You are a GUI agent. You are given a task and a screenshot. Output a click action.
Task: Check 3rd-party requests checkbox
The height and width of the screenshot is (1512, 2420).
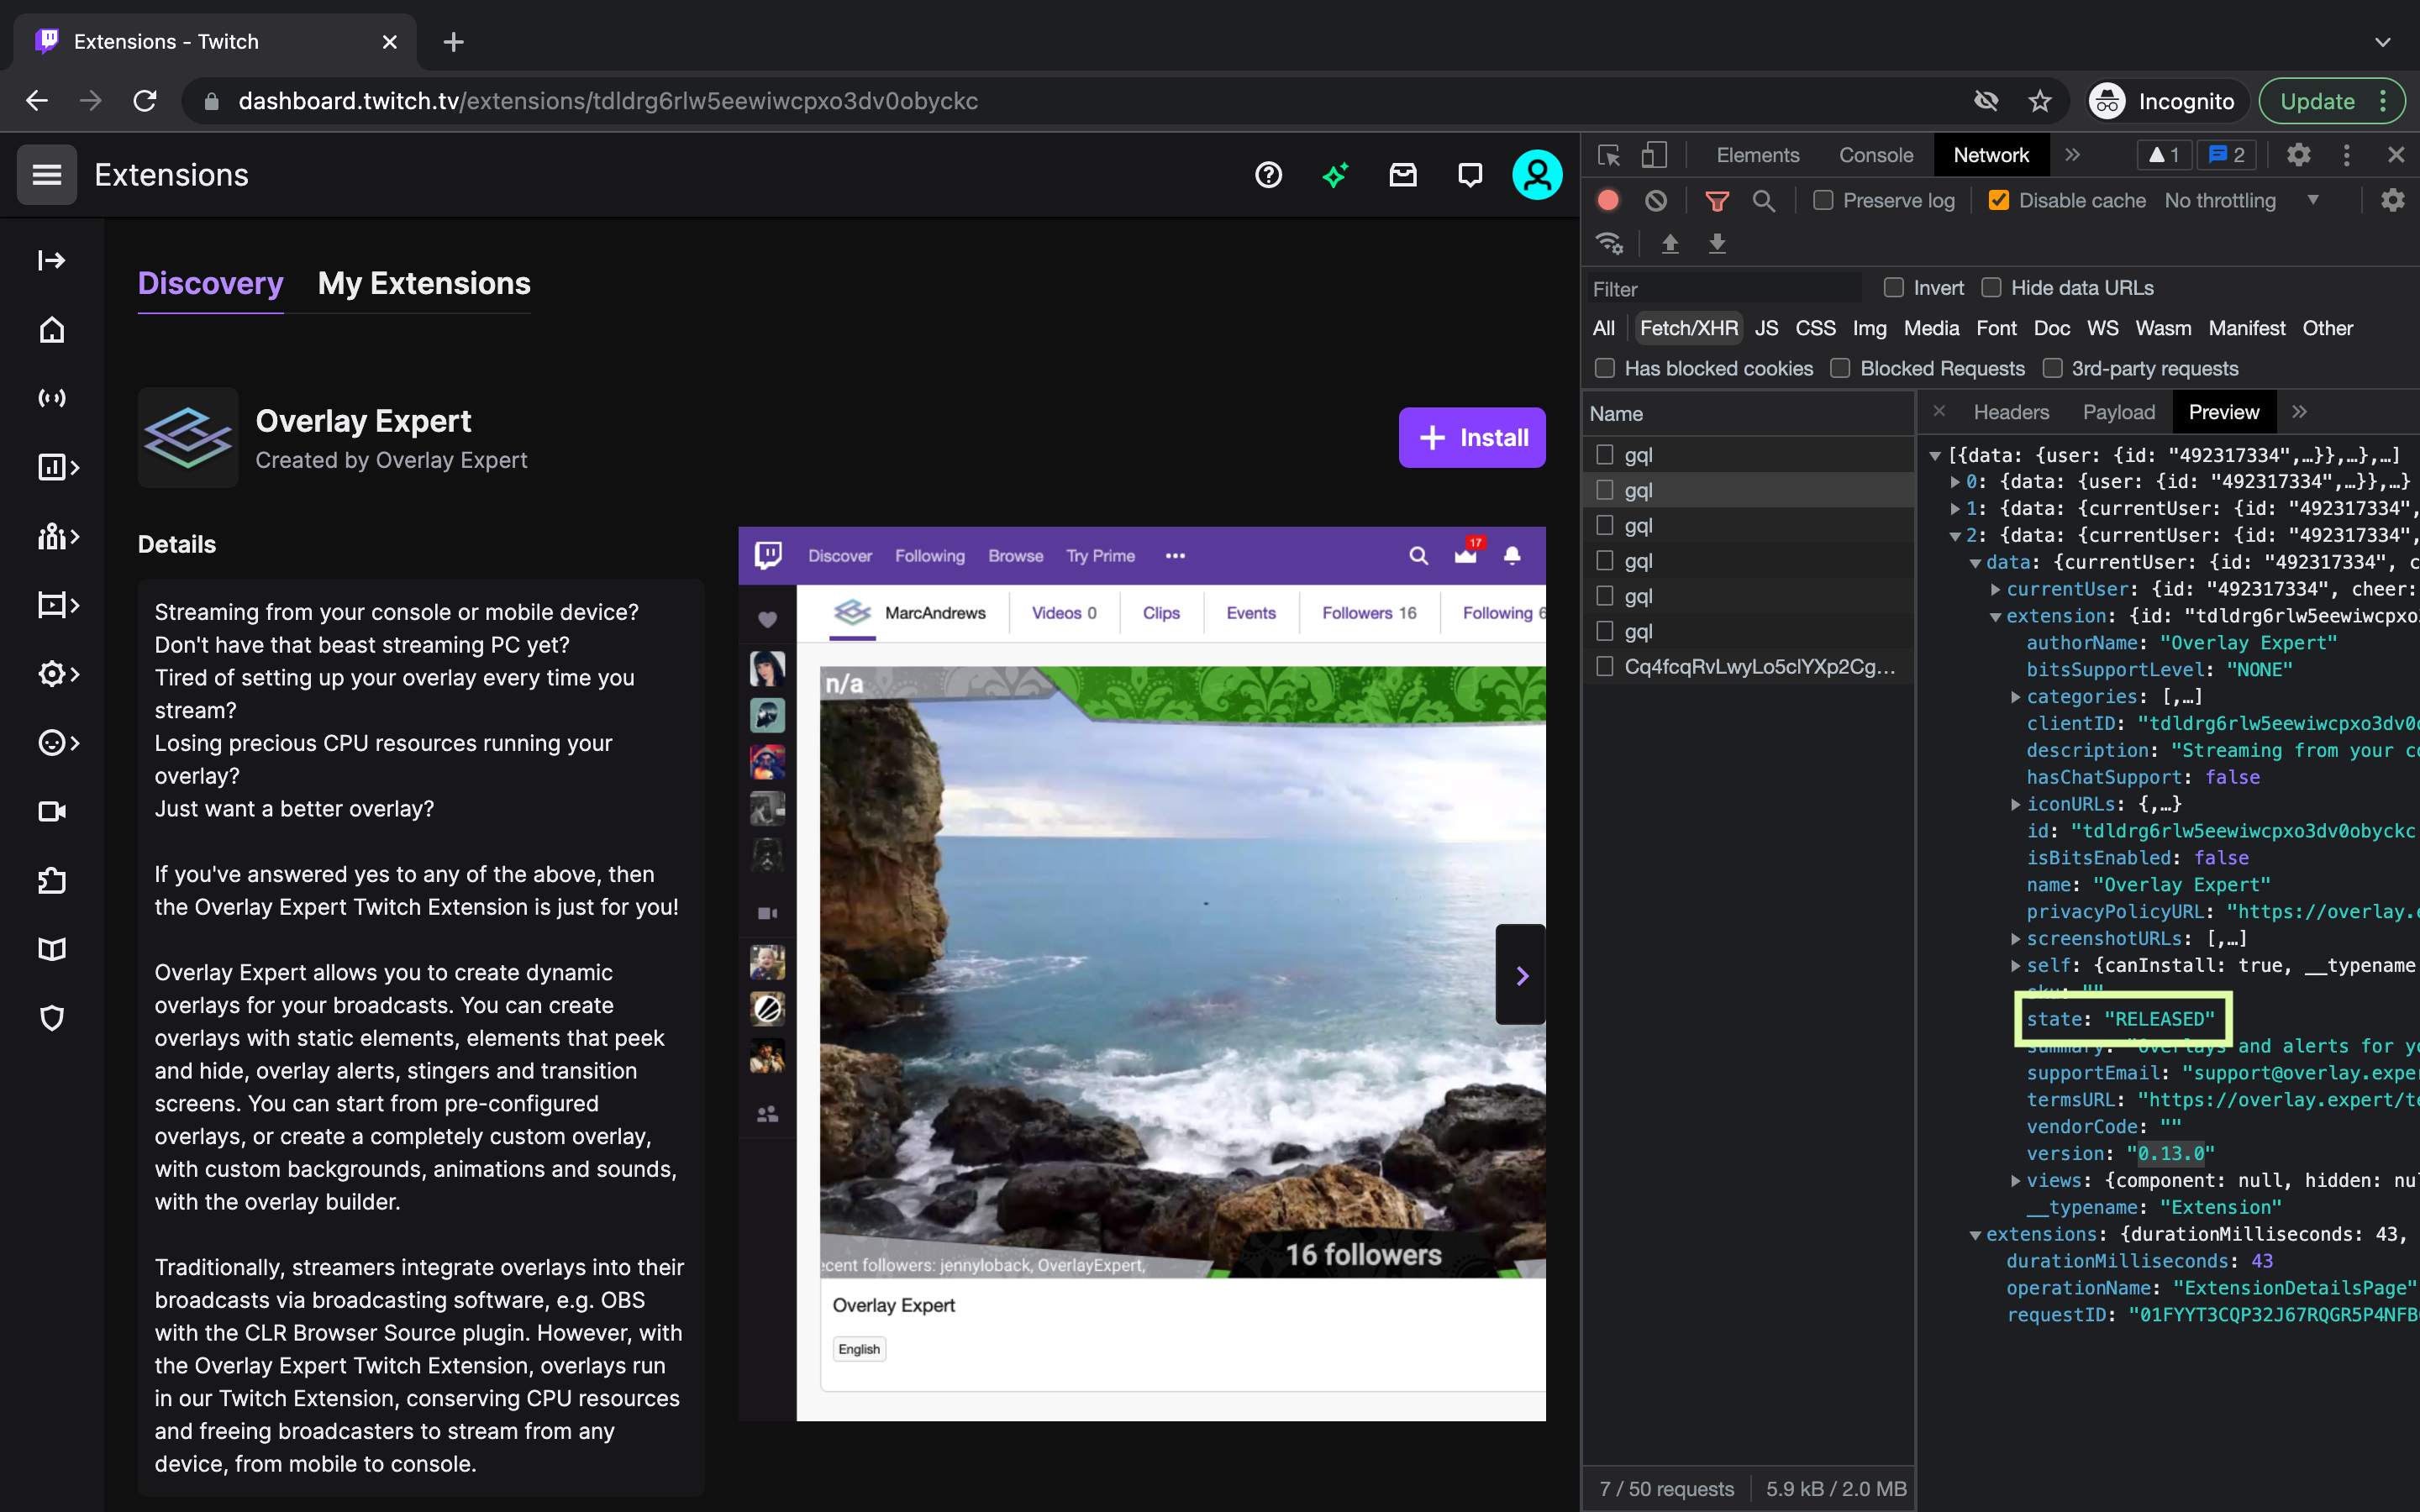pyautogui.click(x=2052, y=368)
